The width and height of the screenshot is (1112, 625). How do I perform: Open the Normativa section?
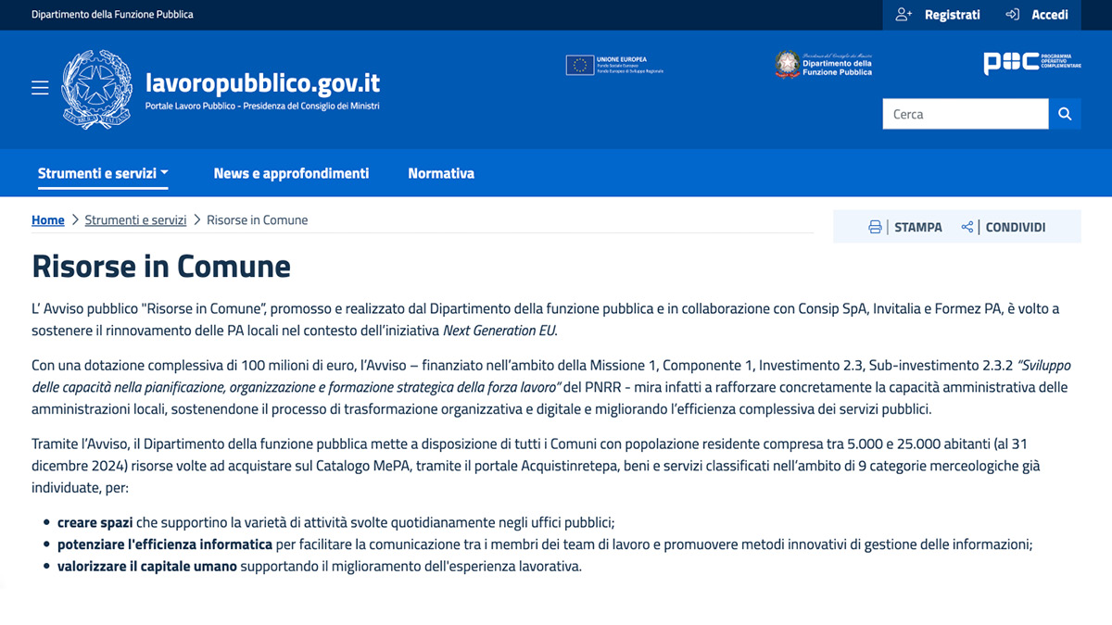[441, 172]
